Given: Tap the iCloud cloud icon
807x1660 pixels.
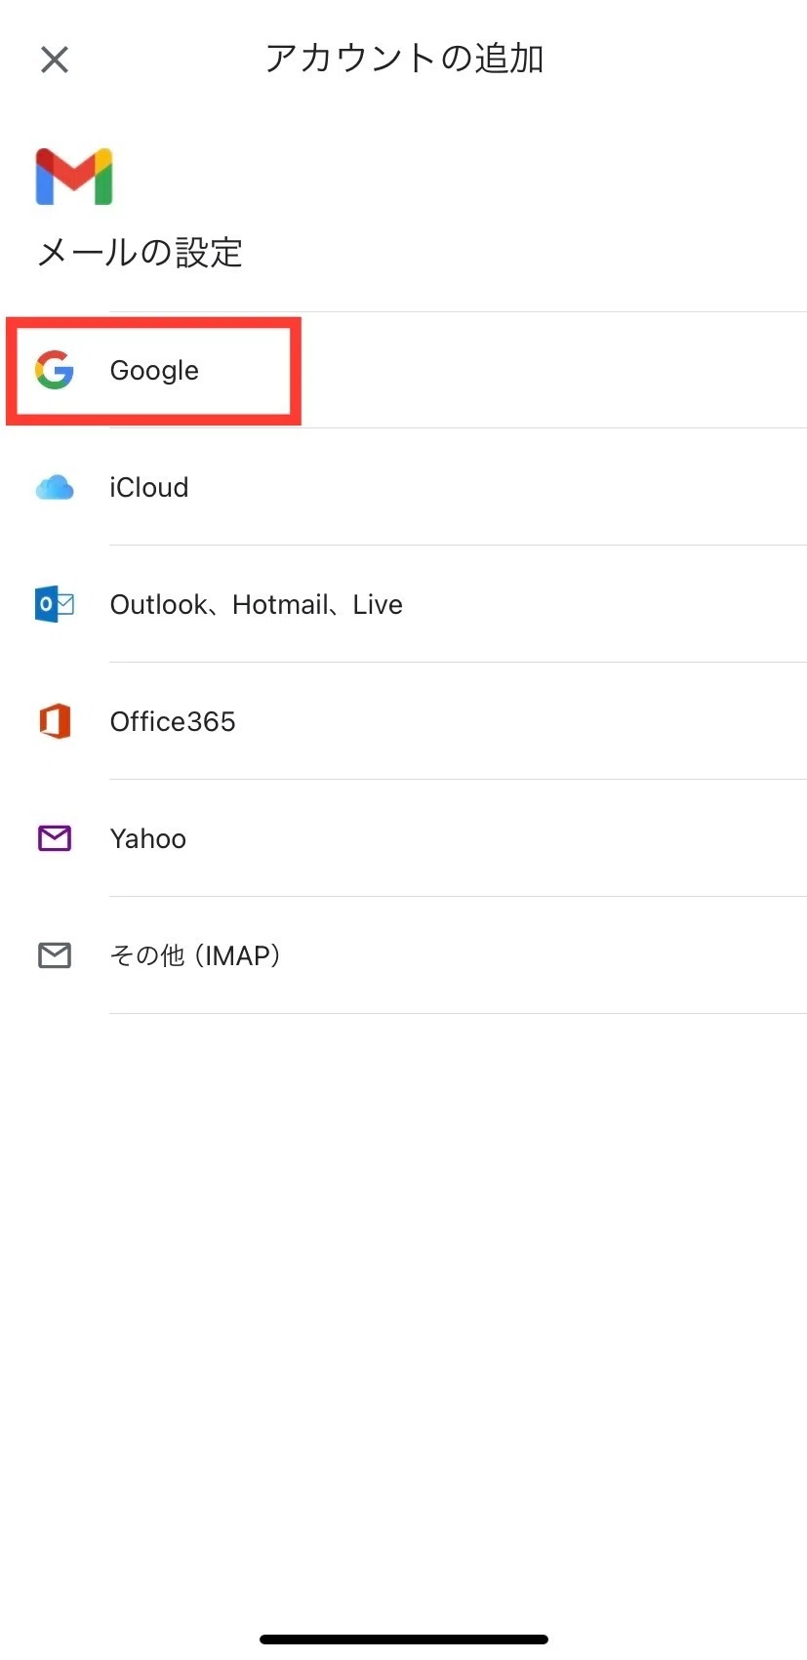Looking at the screenshot, I should pyautogui.click(x=55, y=487).
